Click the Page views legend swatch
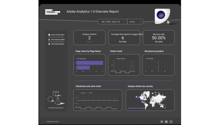Image resolution: width=223 pixels, height=125 pixels. click(x=78, y=58)
